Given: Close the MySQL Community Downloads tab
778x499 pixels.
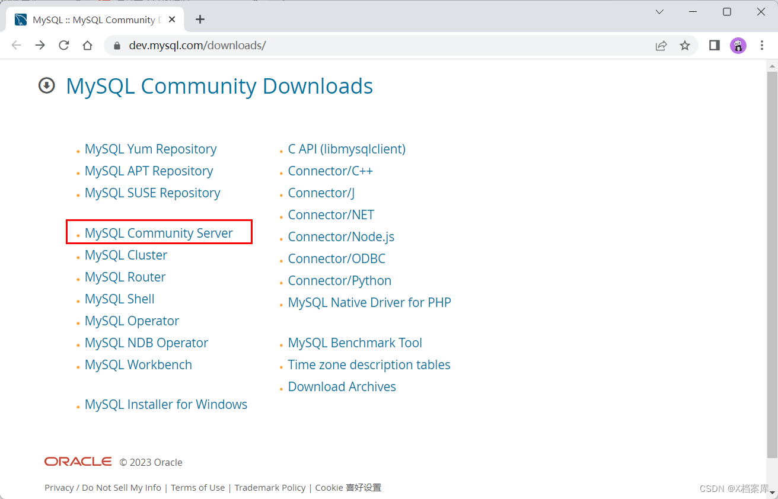Looking at the screenshot, I should (172, 20).
